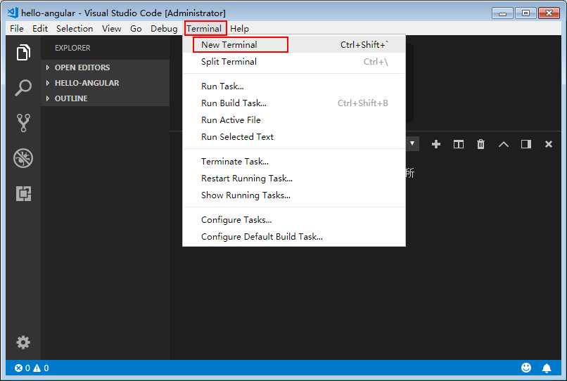Expand the OPEN EDITORS section

tap(106, 67)
